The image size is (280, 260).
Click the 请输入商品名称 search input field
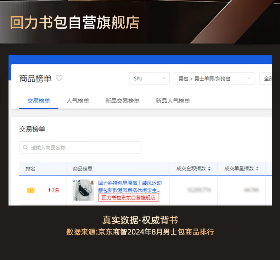[80, 148]
